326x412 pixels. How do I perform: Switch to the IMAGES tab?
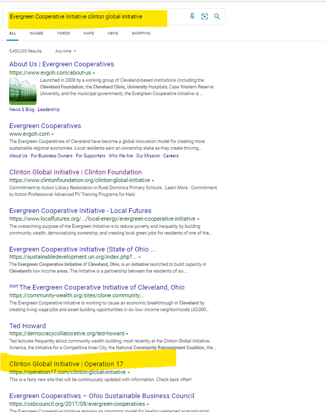37,33
